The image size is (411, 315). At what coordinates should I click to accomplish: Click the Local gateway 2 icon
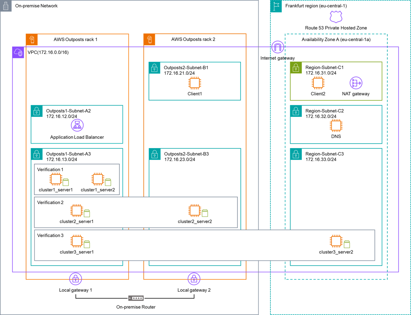[194, 279]
